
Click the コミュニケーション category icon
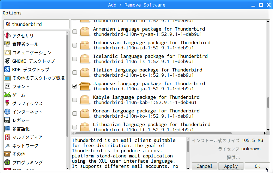tap(7, 52)
